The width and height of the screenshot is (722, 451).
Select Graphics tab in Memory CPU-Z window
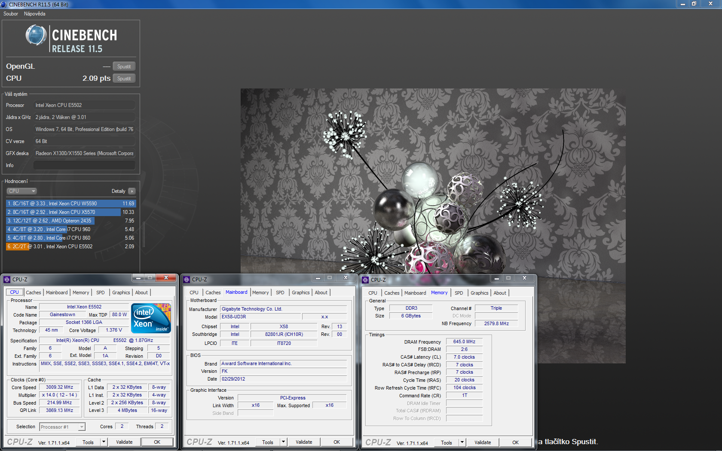(480, 293)
